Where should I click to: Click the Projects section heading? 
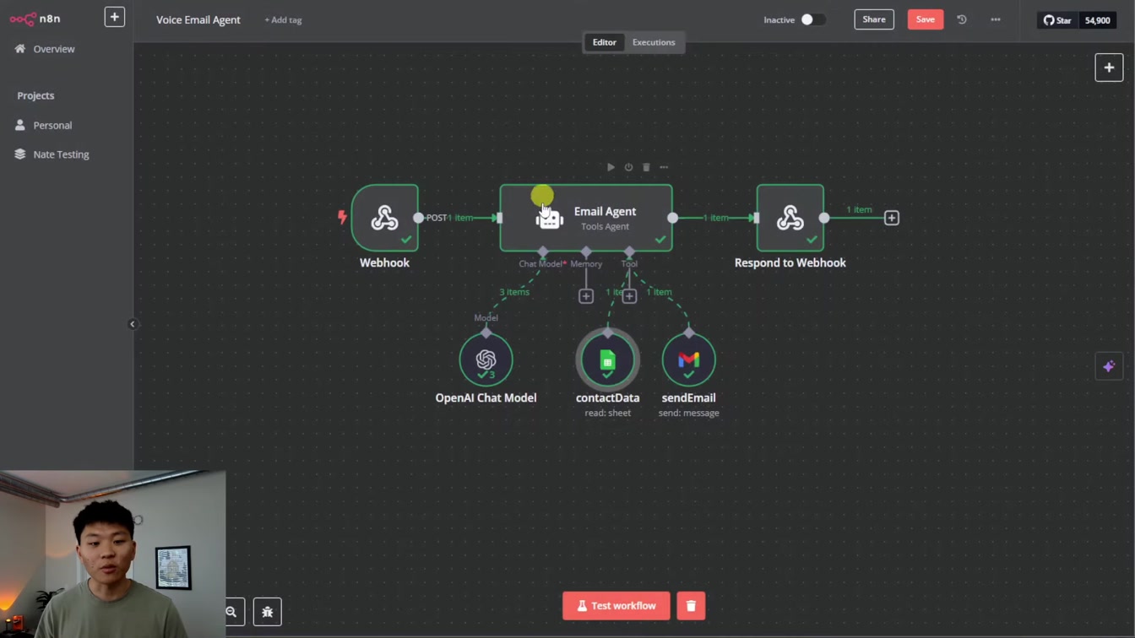point(35,95)
